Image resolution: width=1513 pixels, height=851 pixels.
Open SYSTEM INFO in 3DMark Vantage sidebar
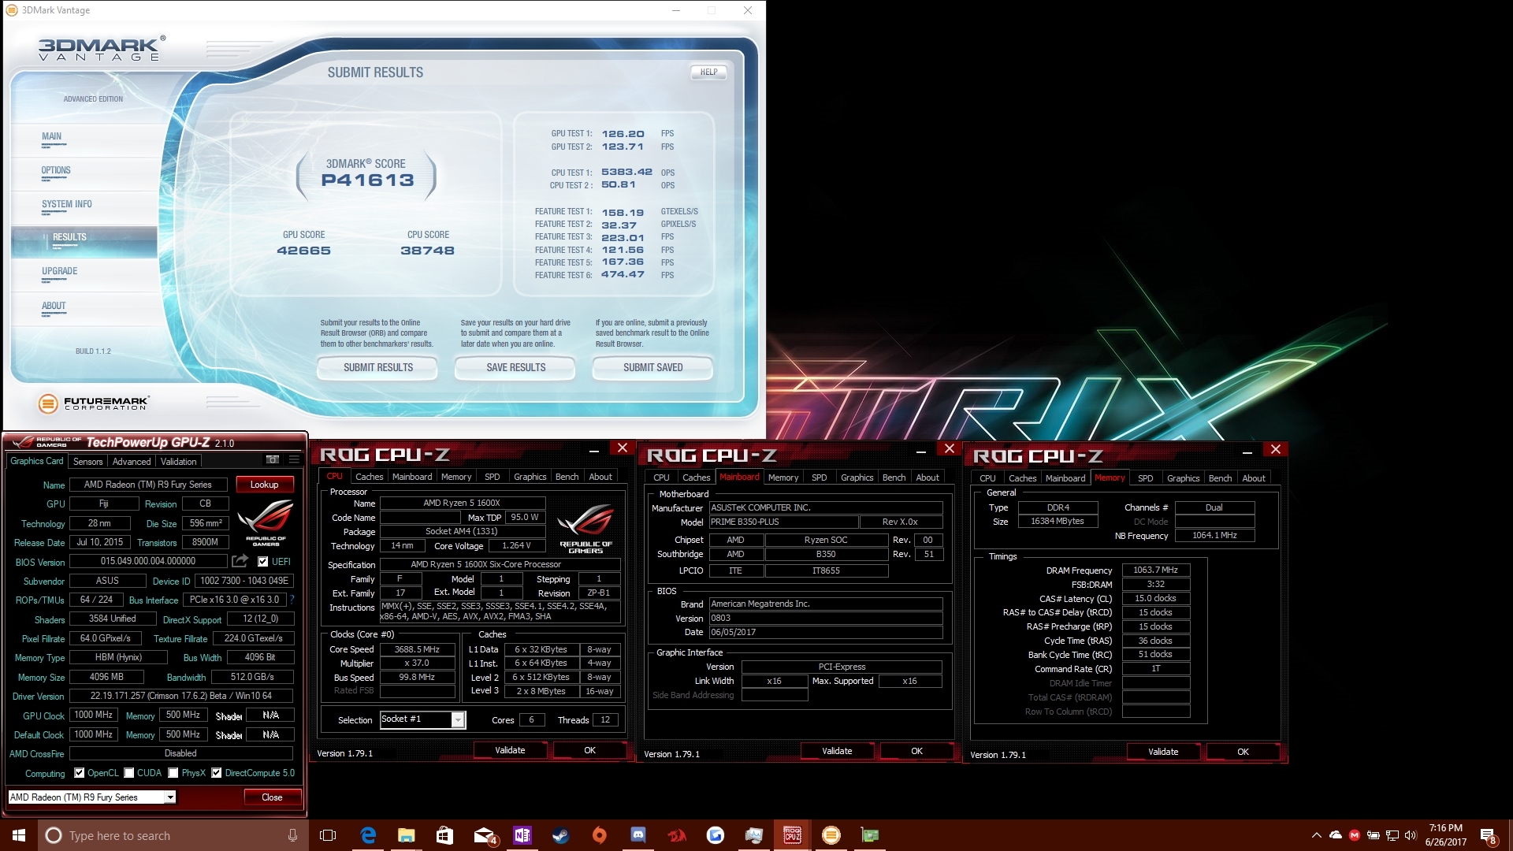[x=67, y=204]
